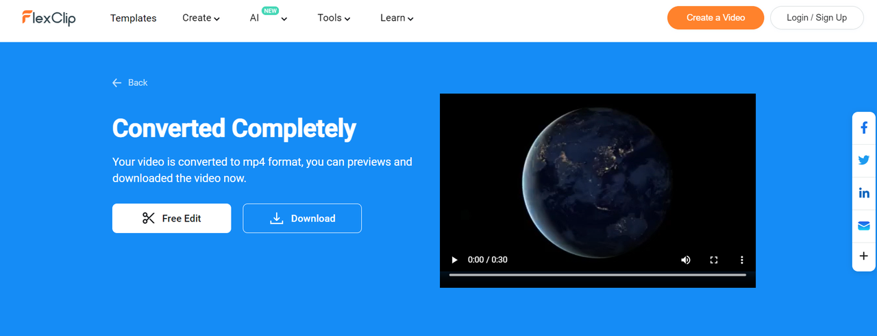Share on LinkedIn
The width and height of the screenshot is (877, 336).
(864, 193)
